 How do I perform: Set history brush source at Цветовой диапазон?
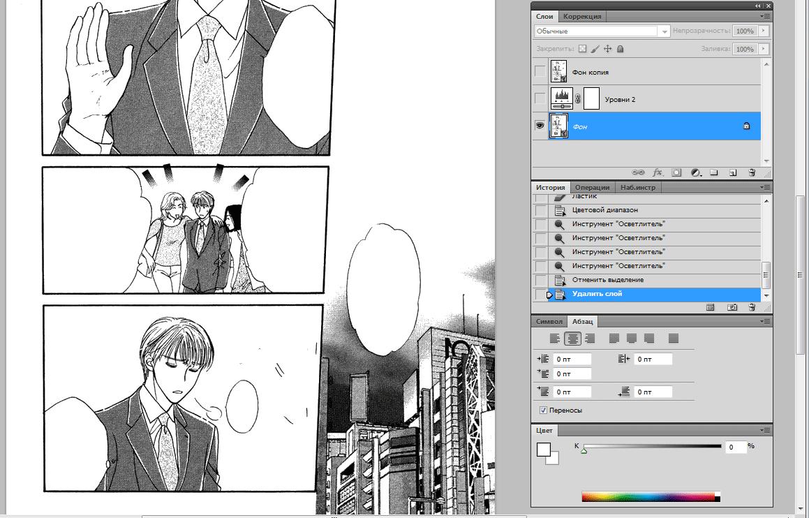540,210
